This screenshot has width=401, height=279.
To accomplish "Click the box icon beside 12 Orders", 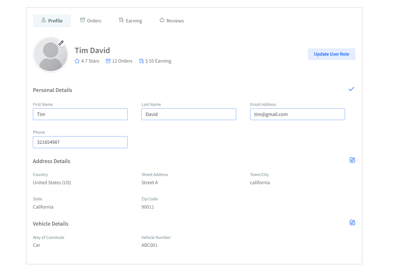I will pyautogui.click(x=108, y=61).
